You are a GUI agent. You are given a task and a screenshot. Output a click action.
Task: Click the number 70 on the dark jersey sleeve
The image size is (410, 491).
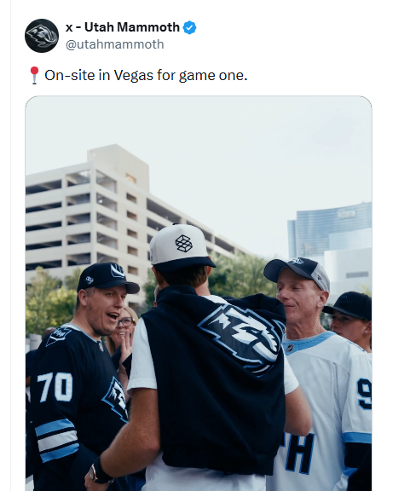[x=55, y=387]
